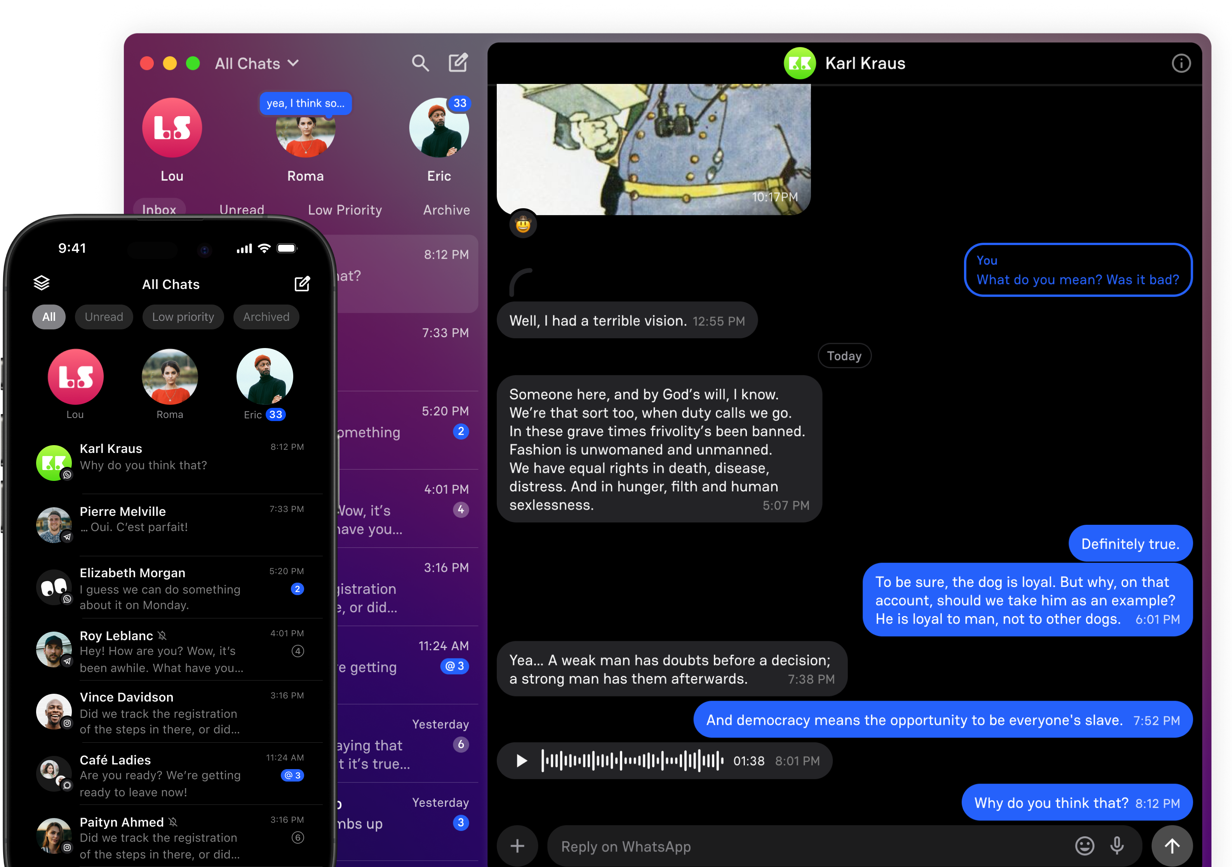Viewport: 1232px width, 867px height.
Task: Tap Lou avatar on phone pinned row
Action: click(x=76, y=377)
